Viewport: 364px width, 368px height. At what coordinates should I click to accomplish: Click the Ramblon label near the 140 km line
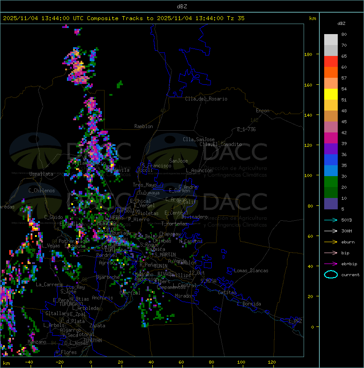click(143, 126)
